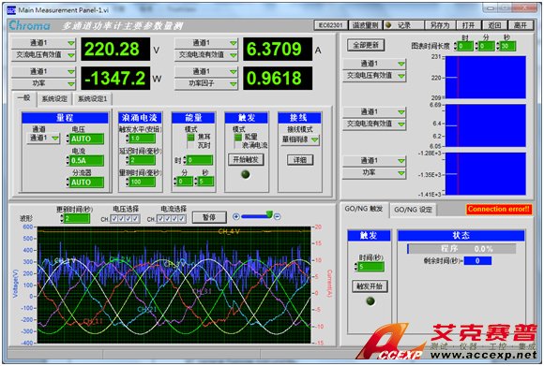Viewport: 544px width, 366px height.
Task: Expand the 功率因子 parameter dropdown
Action: [205, 83]
